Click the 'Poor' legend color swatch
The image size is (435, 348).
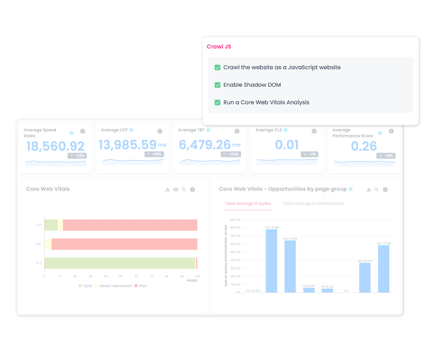click(136, 286)
